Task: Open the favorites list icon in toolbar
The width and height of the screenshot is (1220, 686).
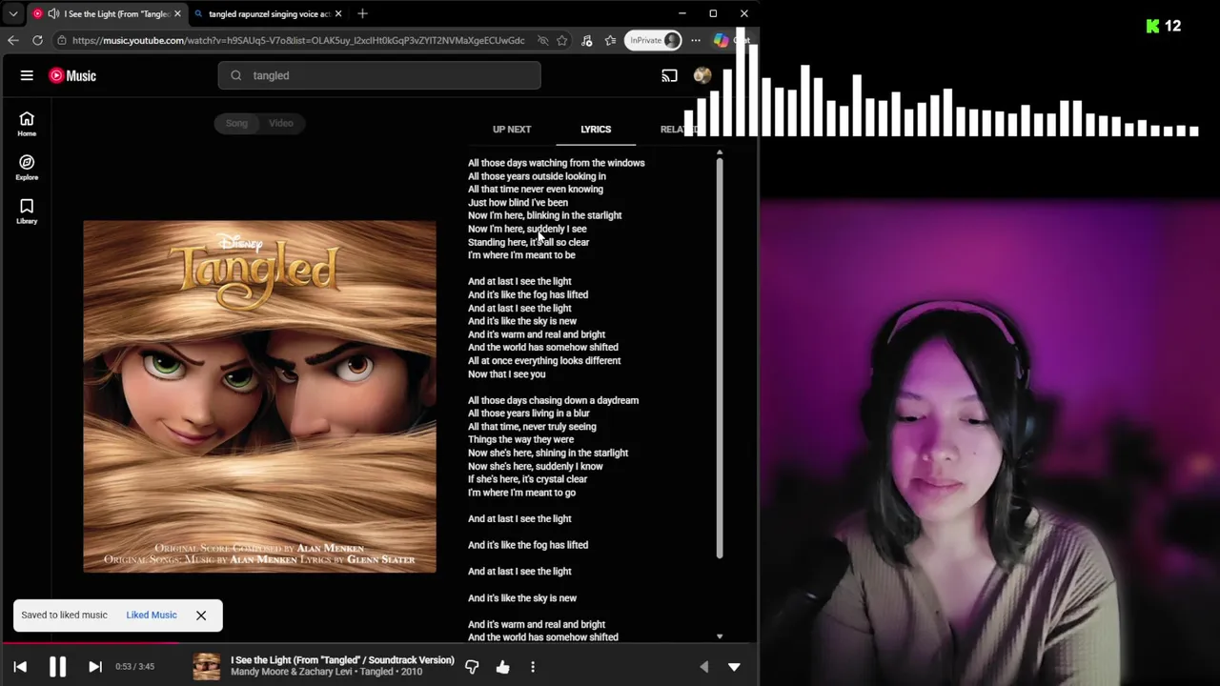Action: coord(610,40)
